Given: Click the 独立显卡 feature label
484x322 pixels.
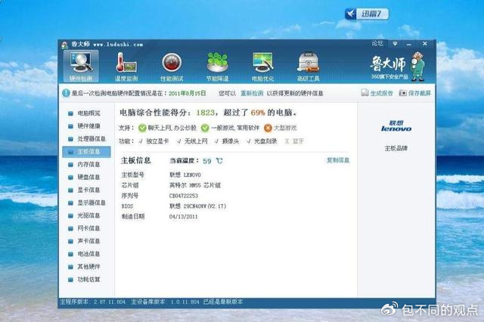Looking at the screenshot, I should point(157,141).
